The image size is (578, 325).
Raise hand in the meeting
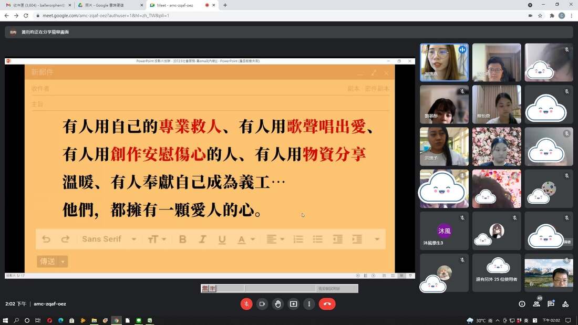click(x=278, y=304)
